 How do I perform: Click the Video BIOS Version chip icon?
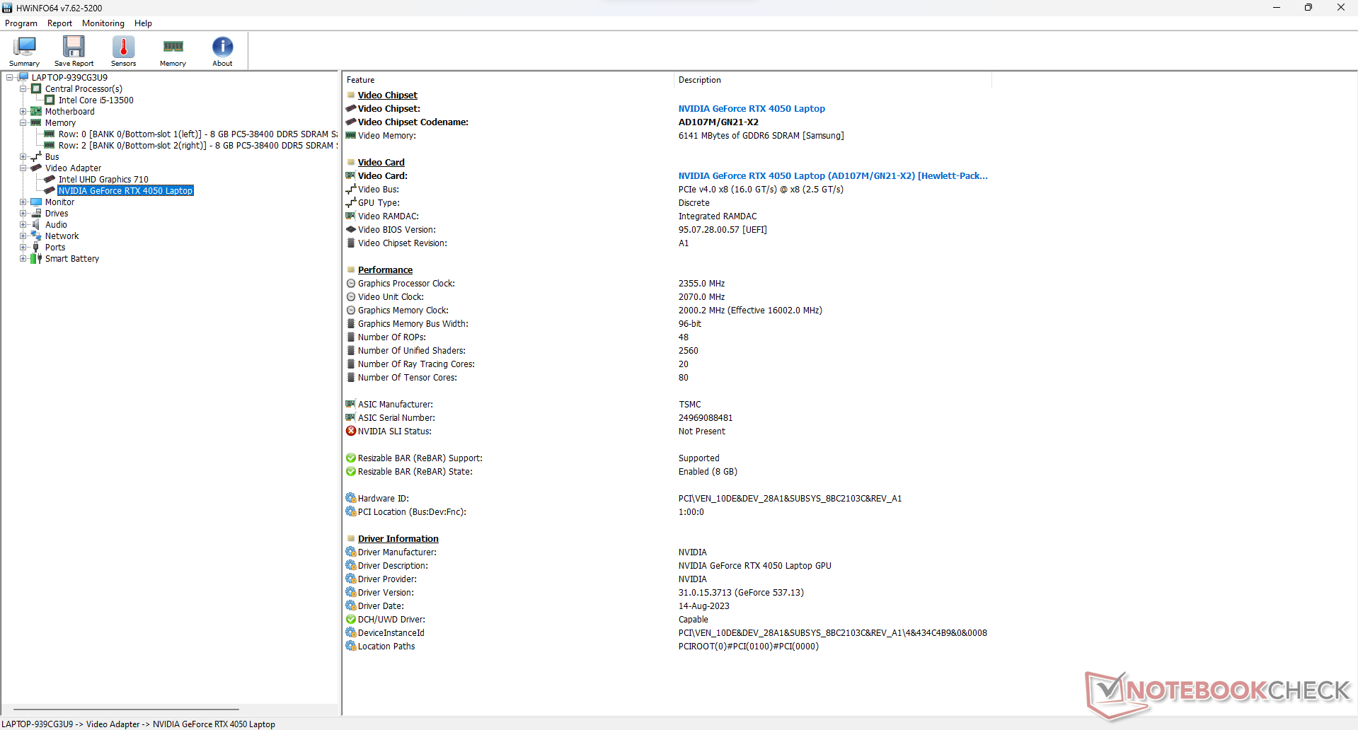pyautogui.click(x=351, y=229)
